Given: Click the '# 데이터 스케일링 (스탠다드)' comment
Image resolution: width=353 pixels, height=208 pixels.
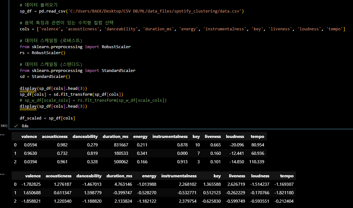Looking at the screenshot, I should tap(51, 64).
